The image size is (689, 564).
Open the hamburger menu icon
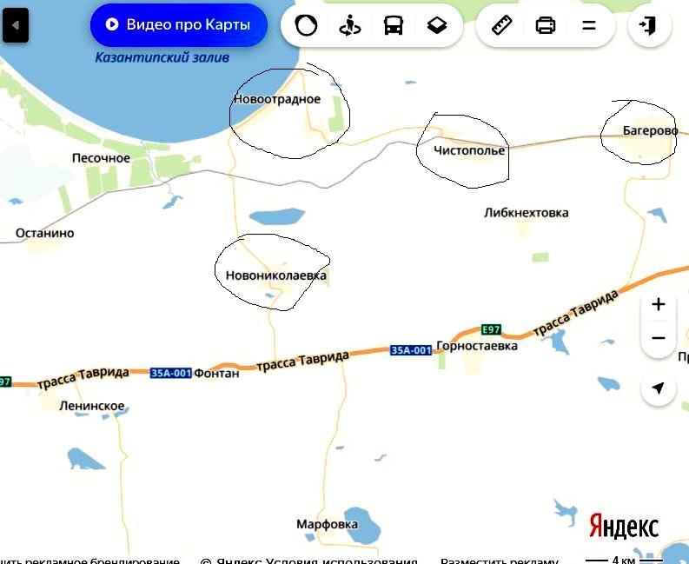click(589, 25)
